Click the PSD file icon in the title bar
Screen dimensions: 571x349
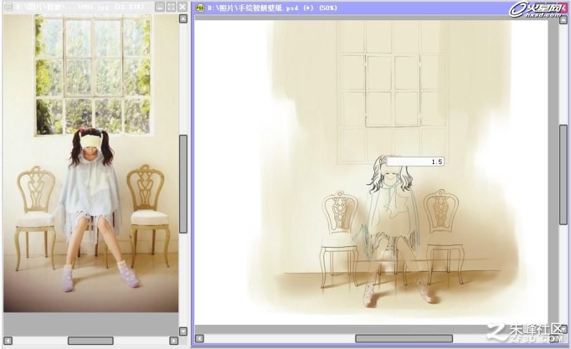tap(200, 8)
